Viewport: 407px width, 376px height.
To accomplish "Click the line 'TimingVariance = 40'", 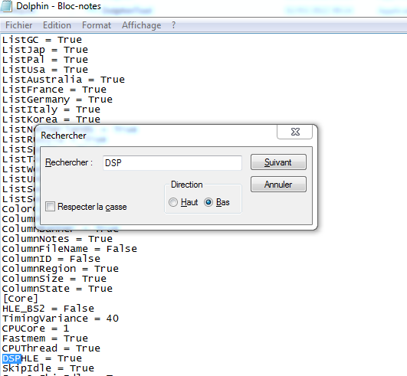I will click(61, 319).
